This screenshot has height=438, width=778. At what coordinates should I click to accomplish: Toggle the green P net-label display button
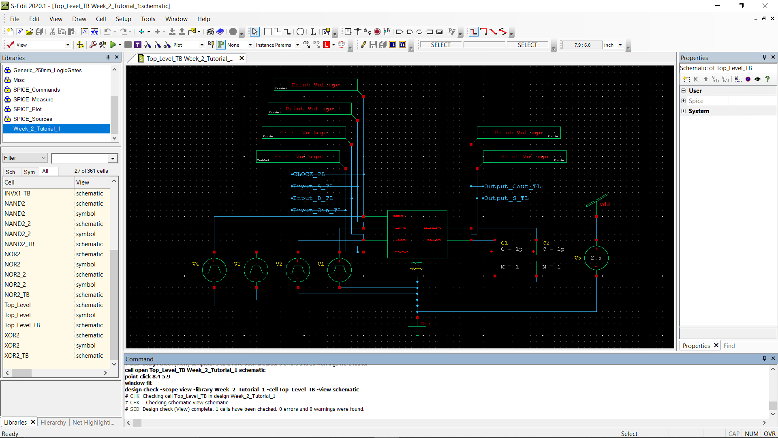[220, 45]
